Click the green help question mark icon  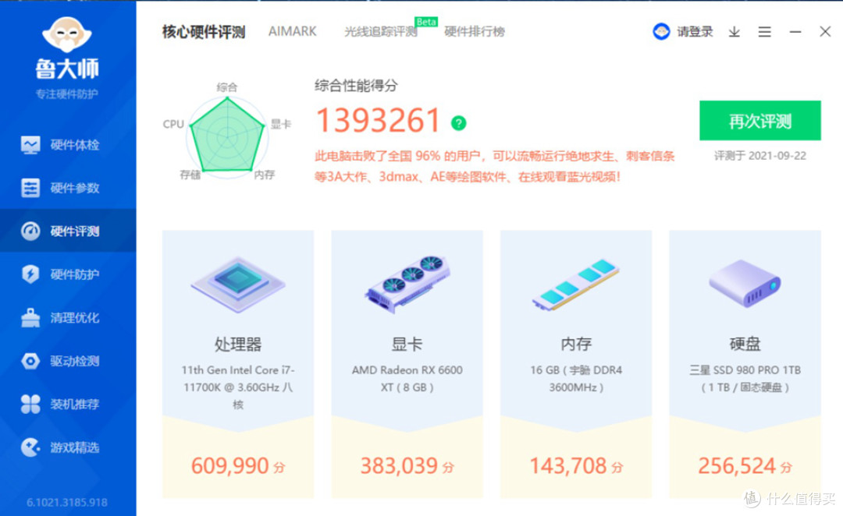pos(459,123)
